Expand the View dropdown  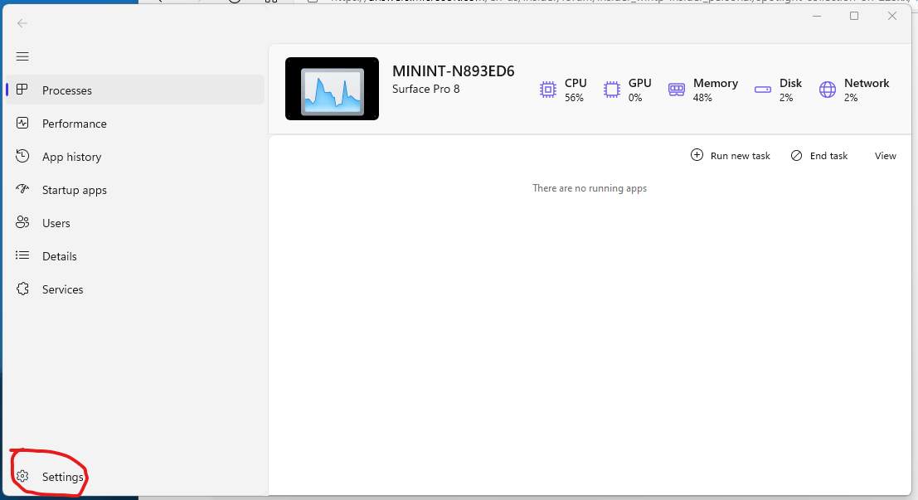point(885,156)
